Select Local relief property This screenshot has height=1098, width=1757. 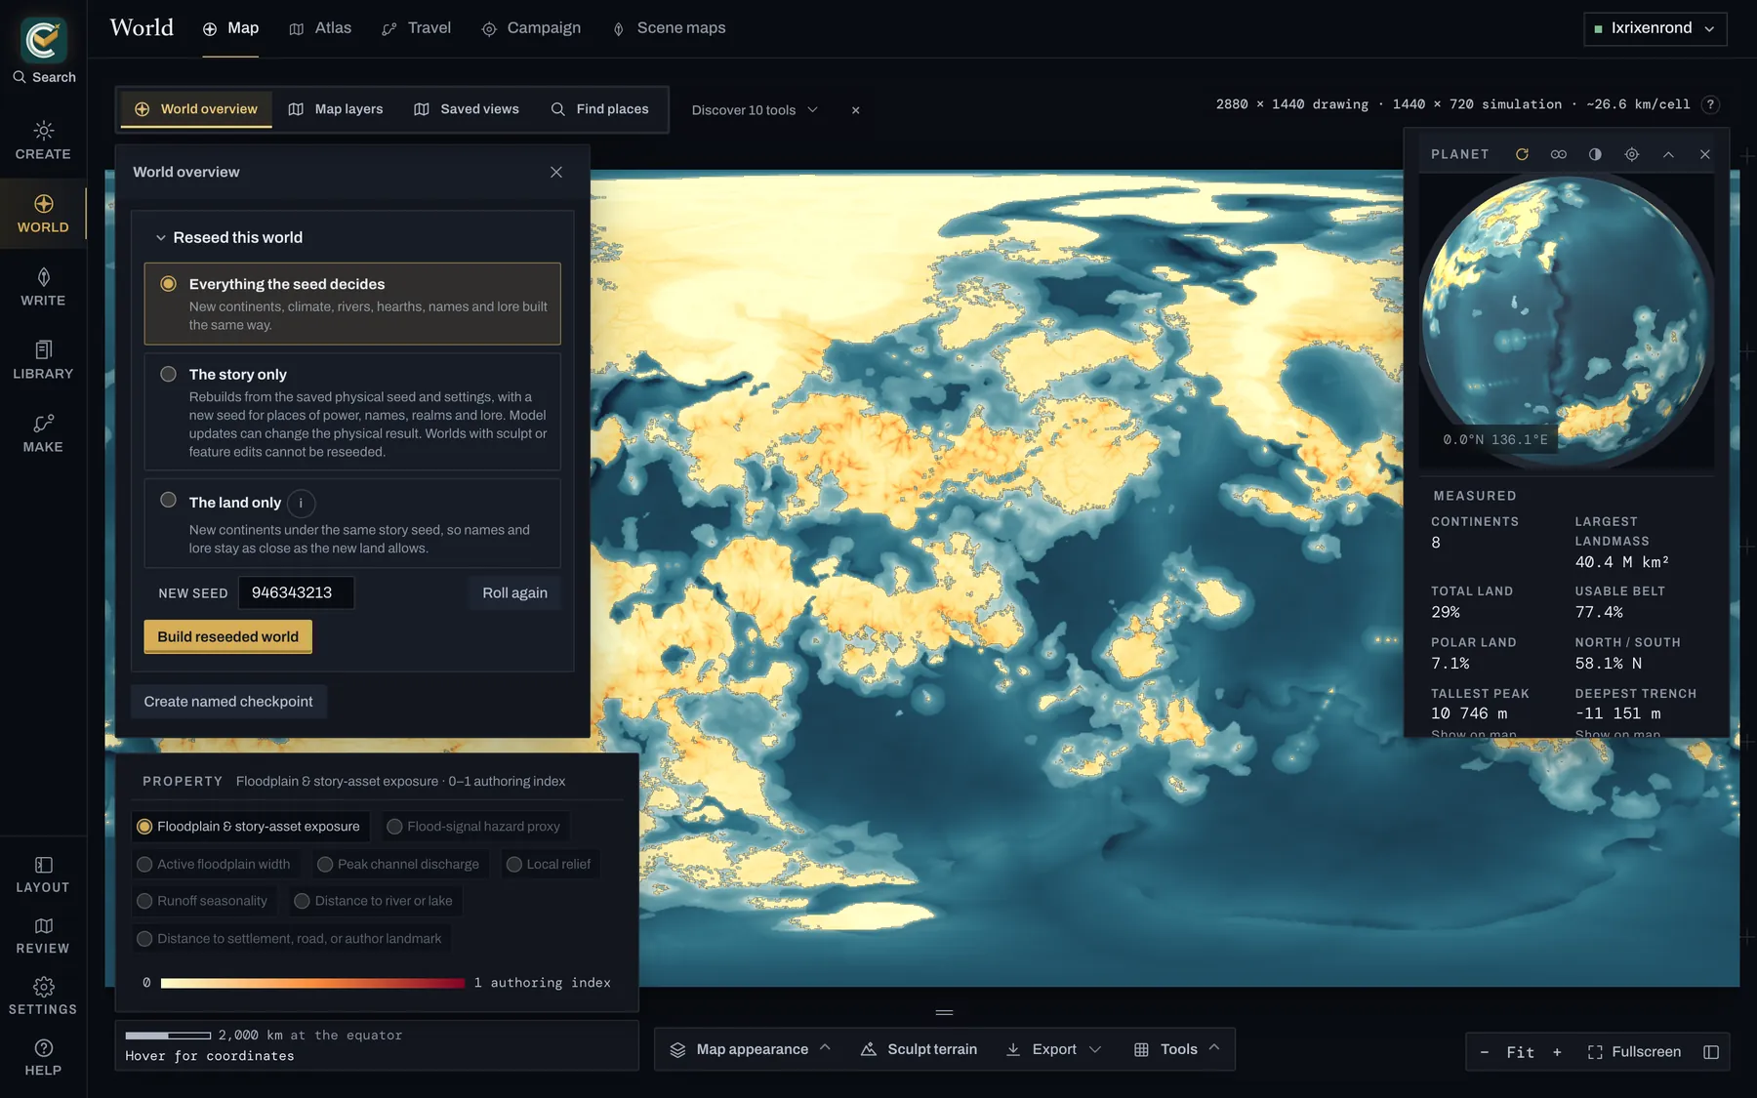click(550, 865)
